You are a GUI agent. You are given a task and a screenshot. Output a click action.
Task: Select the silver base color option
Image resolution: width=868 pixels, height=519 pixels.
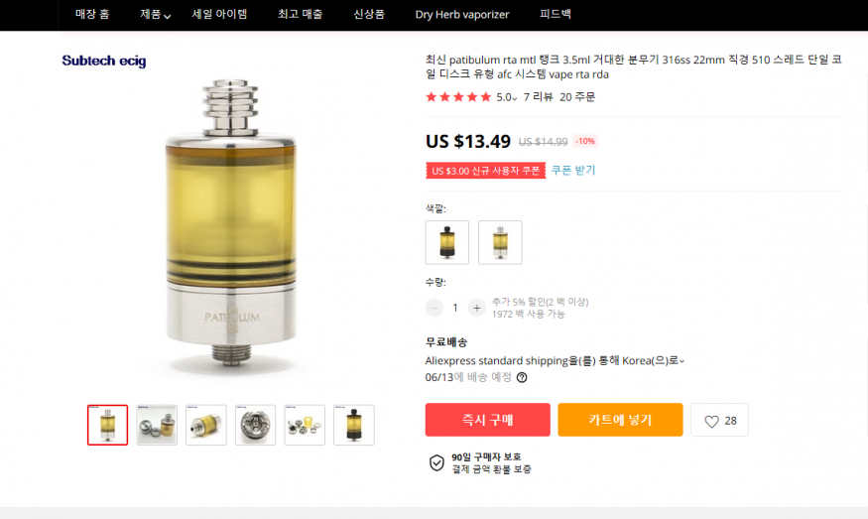[x=500, y=242]
